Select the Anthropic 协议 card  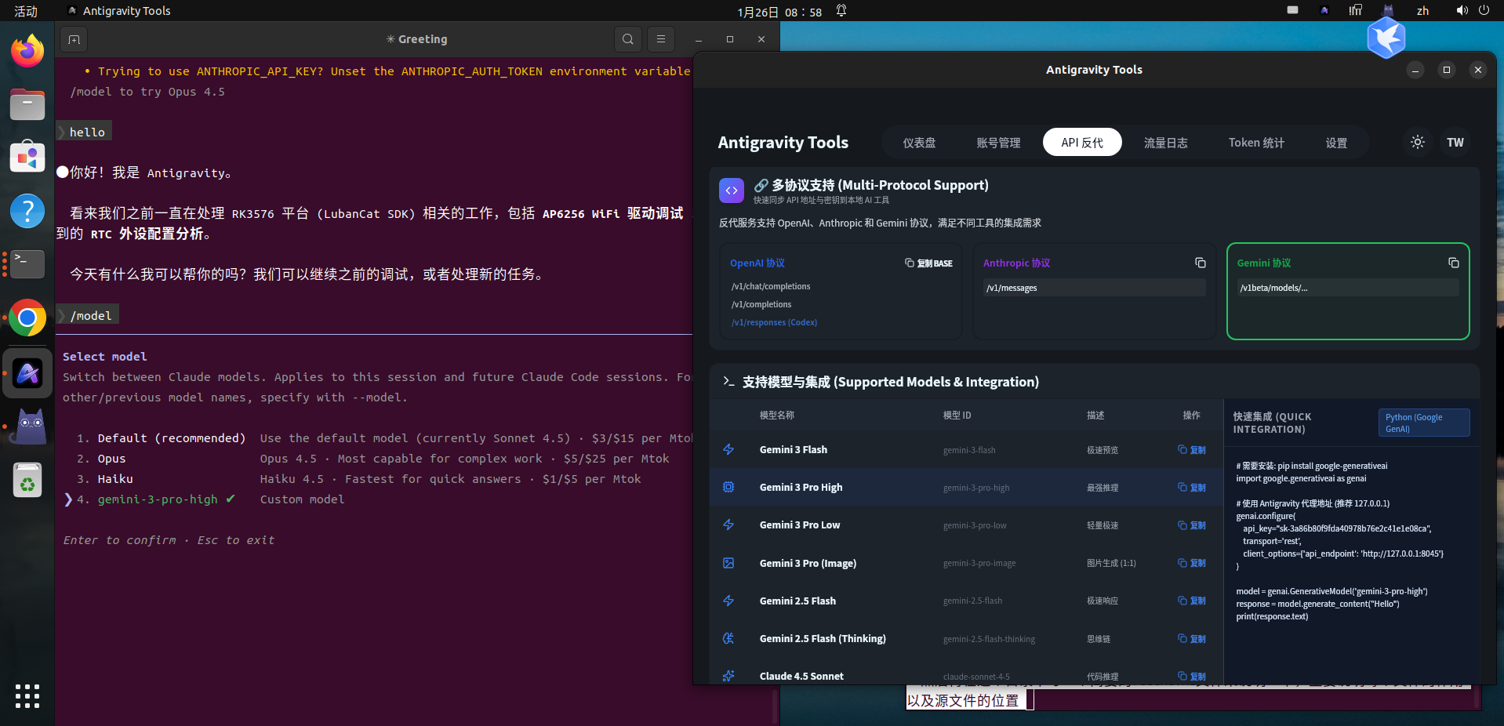click(x=1095, y=291)
